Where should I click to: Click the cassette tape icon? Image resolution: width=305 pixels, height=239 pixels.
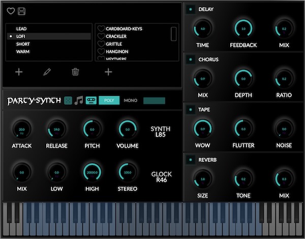pyautogui.click(x=91, y=100)
